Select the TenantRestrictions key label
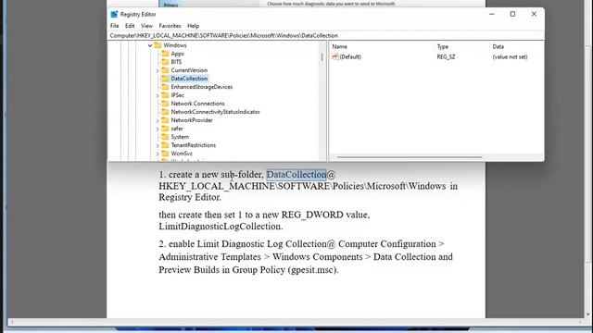The height and width of the screenshot is (333, 593). pyautogui.click(x=194, y=145)
